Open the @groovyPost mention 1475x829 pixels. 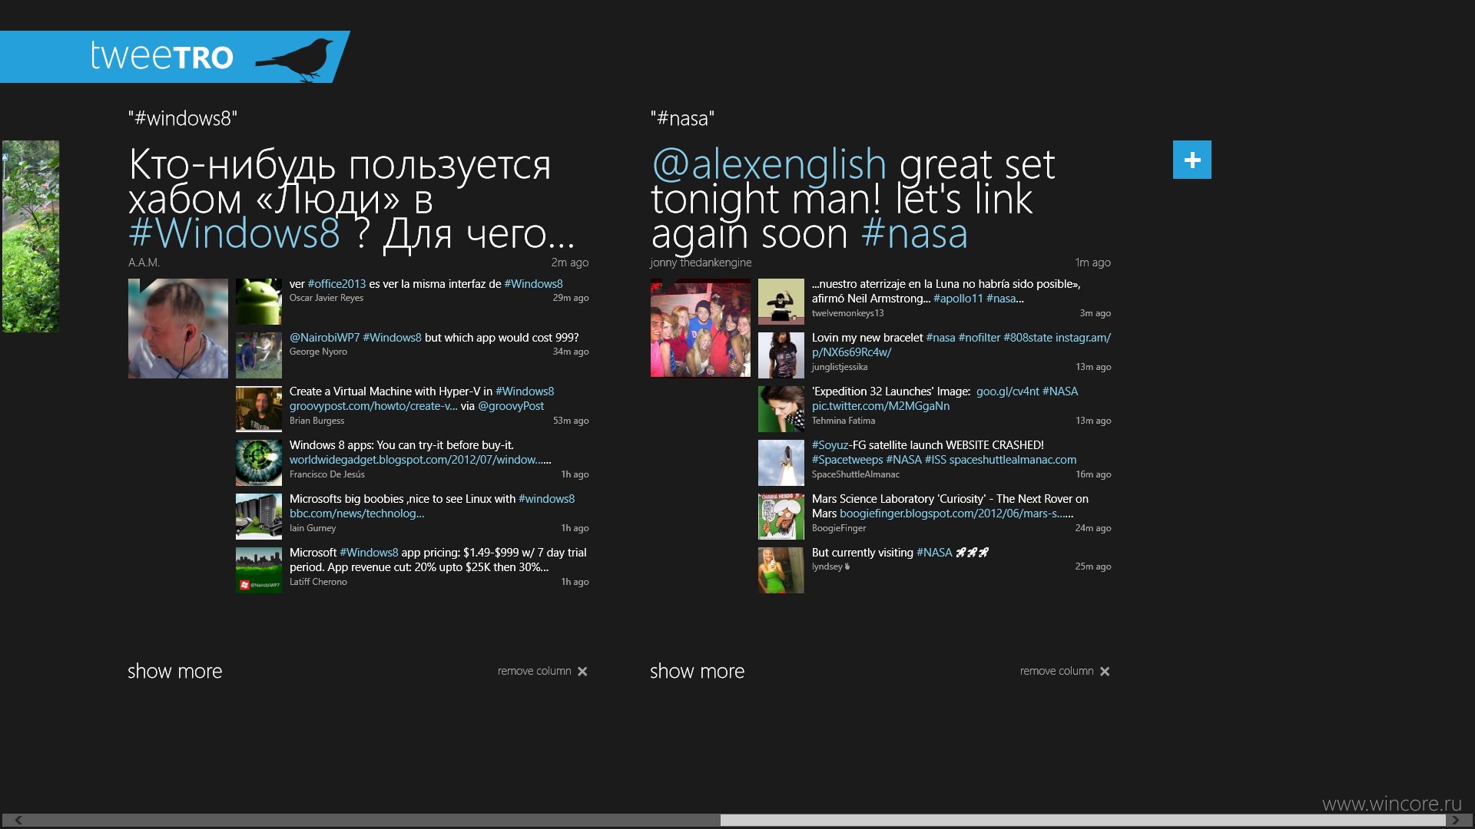(x=511, y=406)
